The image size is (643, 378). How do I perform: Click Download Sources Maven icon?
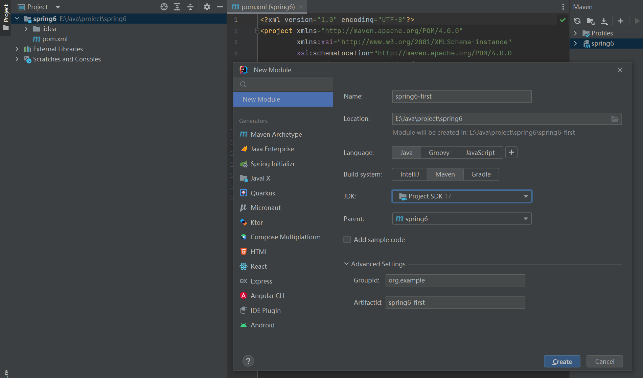coord(604,21)
